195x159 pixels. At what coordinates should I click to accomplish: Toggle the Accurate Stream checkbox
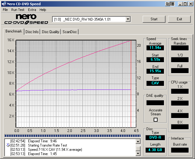(155, 120)
